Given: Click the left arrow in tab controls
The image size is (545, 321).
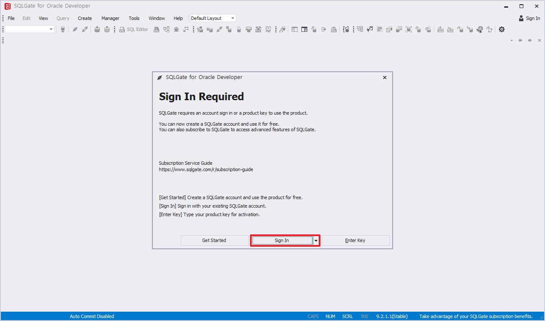Looking at the screenshot, I should coord(520,40).
